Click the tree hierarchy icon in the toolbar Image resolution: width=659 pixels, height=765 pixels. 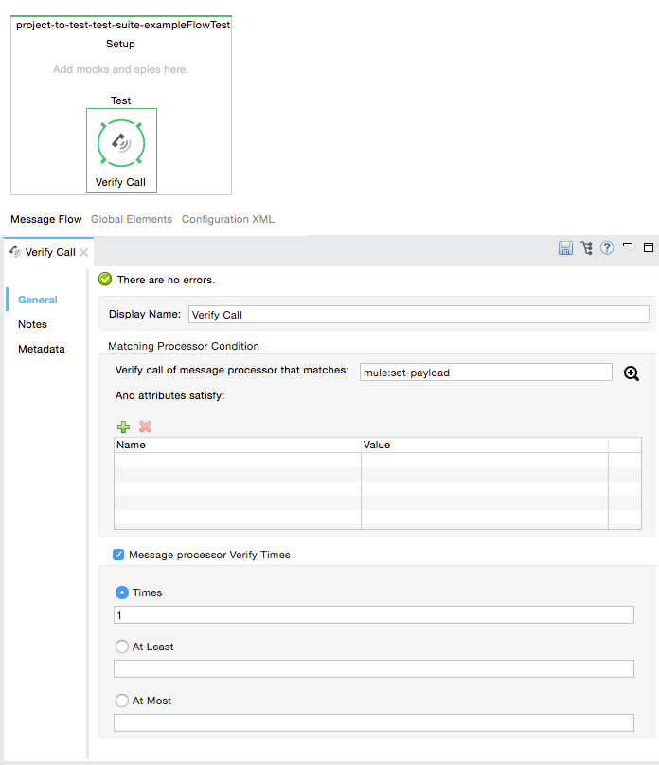pyautogui.click(x=587, y=248)
